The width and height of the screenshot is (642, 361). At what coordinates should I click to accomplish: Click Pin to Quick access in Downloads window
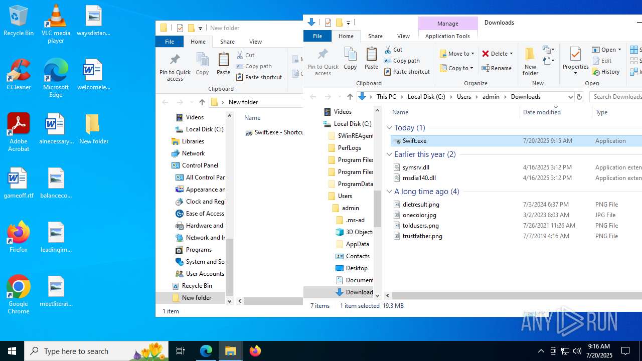[x=323, y=61]
